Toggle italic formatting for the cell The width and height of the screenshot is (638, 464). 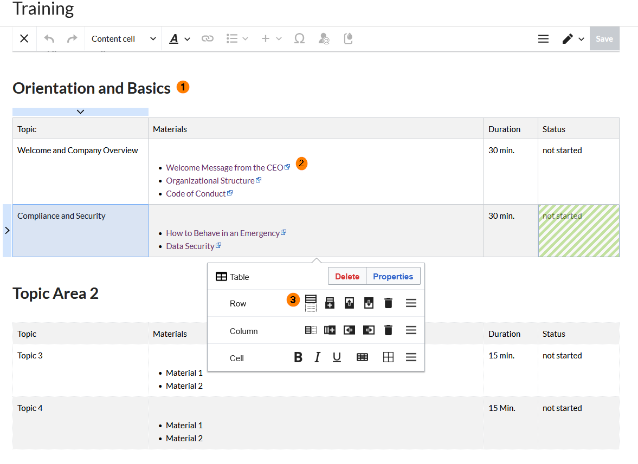click(317, 357)
